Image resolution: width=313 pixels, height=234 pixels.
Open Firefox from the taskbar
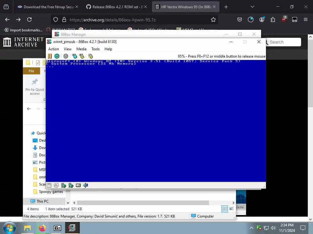click(42, 228)
